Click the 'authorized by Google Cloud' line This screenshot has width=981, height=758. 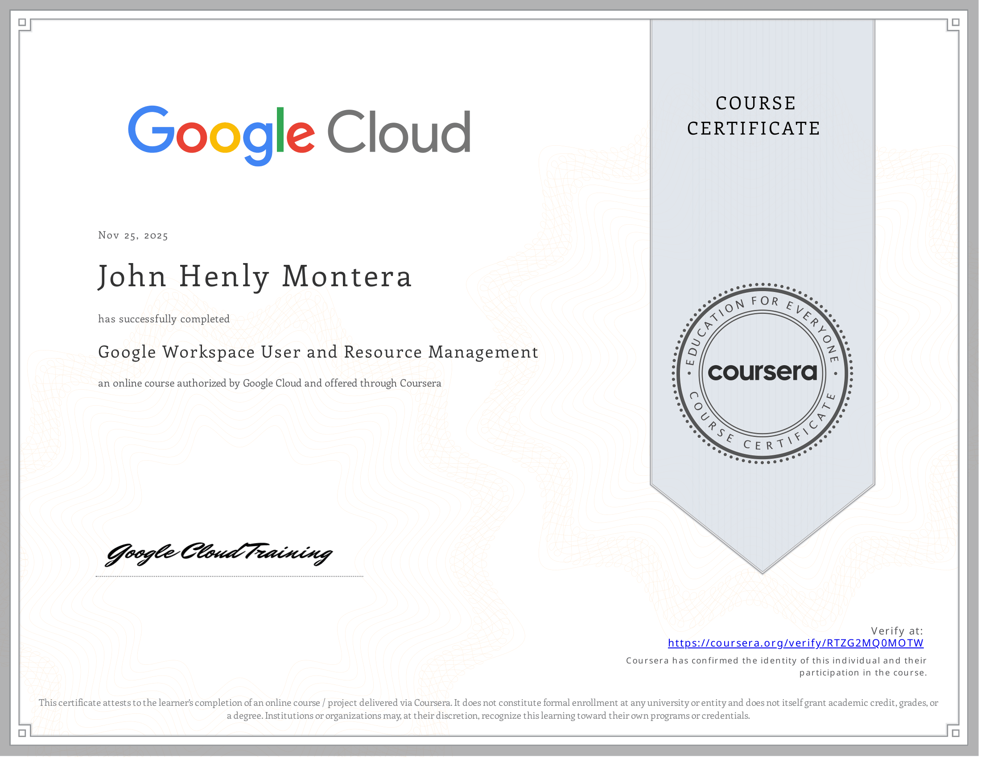point(269,383)
